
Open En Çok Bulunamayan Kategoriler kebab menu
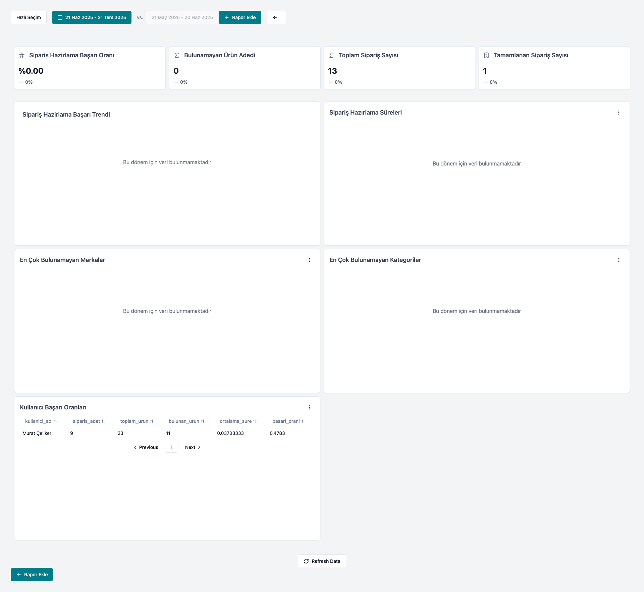coord(619,260)
